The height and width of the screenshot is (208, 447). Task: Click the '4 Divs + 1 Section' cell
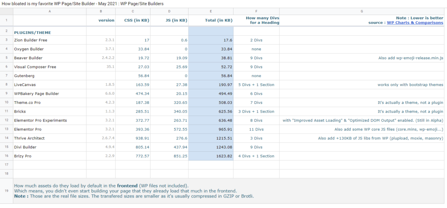(256, 156)
